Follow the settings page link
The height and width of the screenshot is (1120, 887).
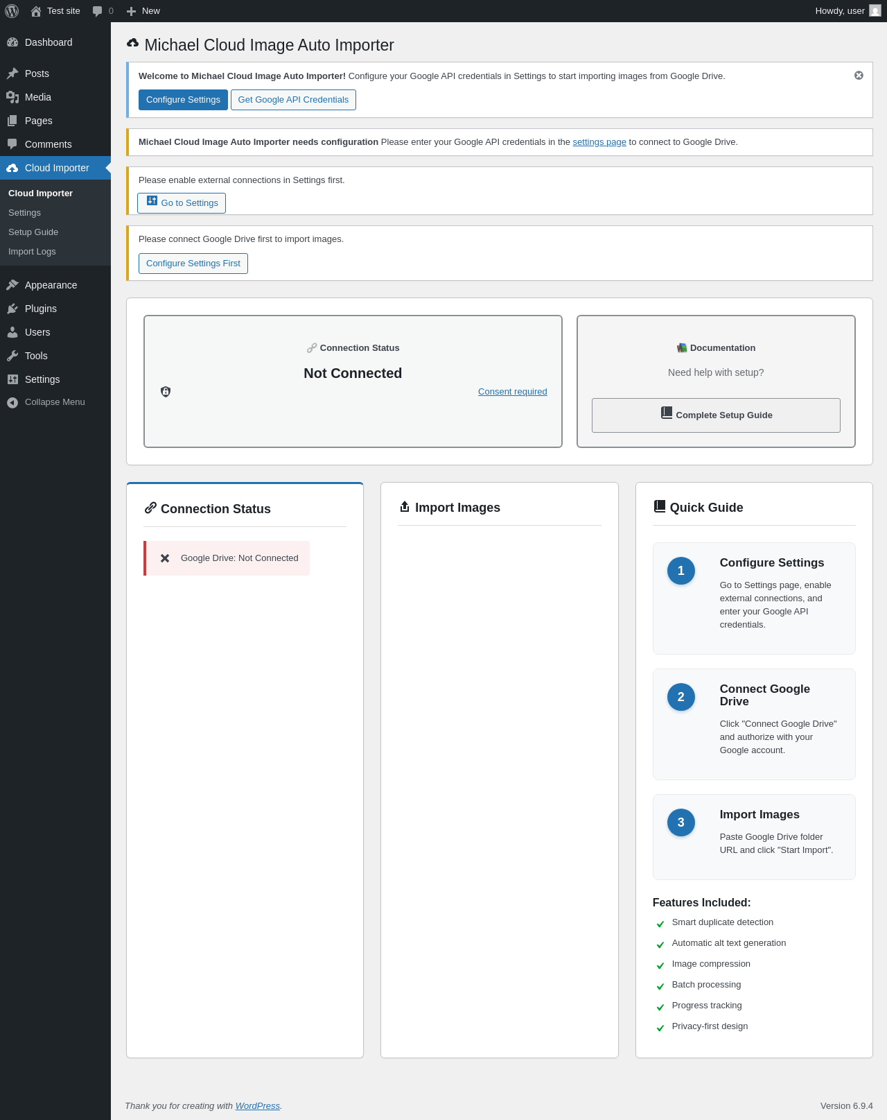coord(599,142)
